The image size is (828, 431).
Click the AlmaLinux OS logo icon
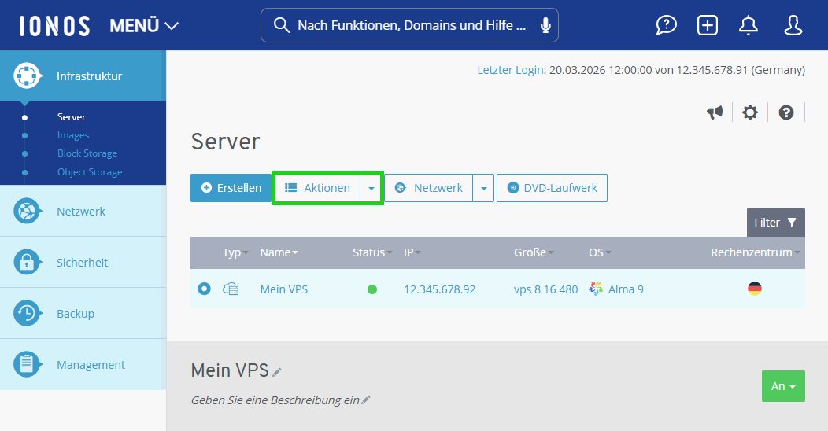coord(596,289)
